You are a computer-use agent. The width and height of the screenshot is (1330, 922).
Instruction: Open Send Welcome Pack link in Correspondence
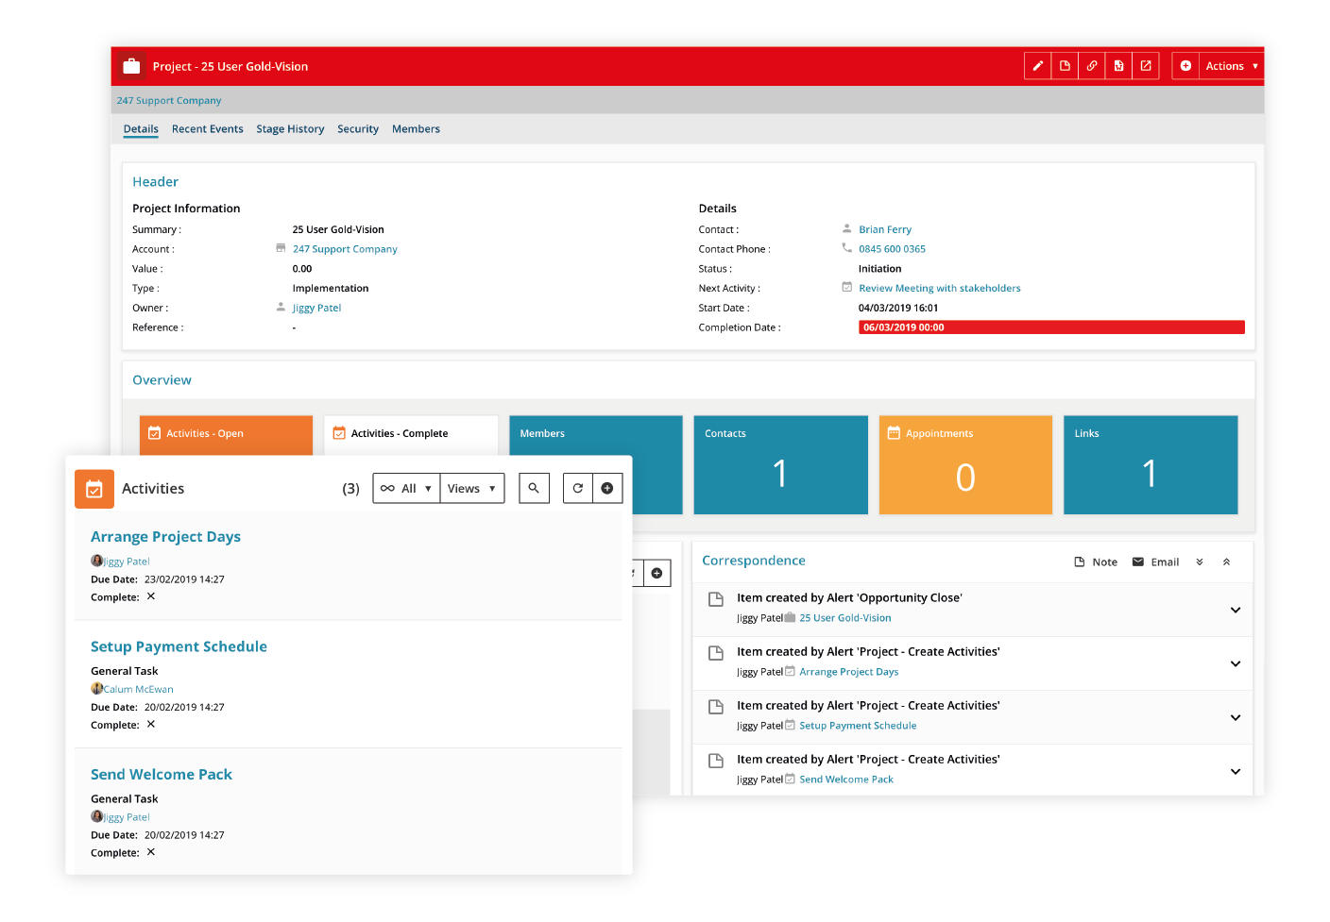846,780
